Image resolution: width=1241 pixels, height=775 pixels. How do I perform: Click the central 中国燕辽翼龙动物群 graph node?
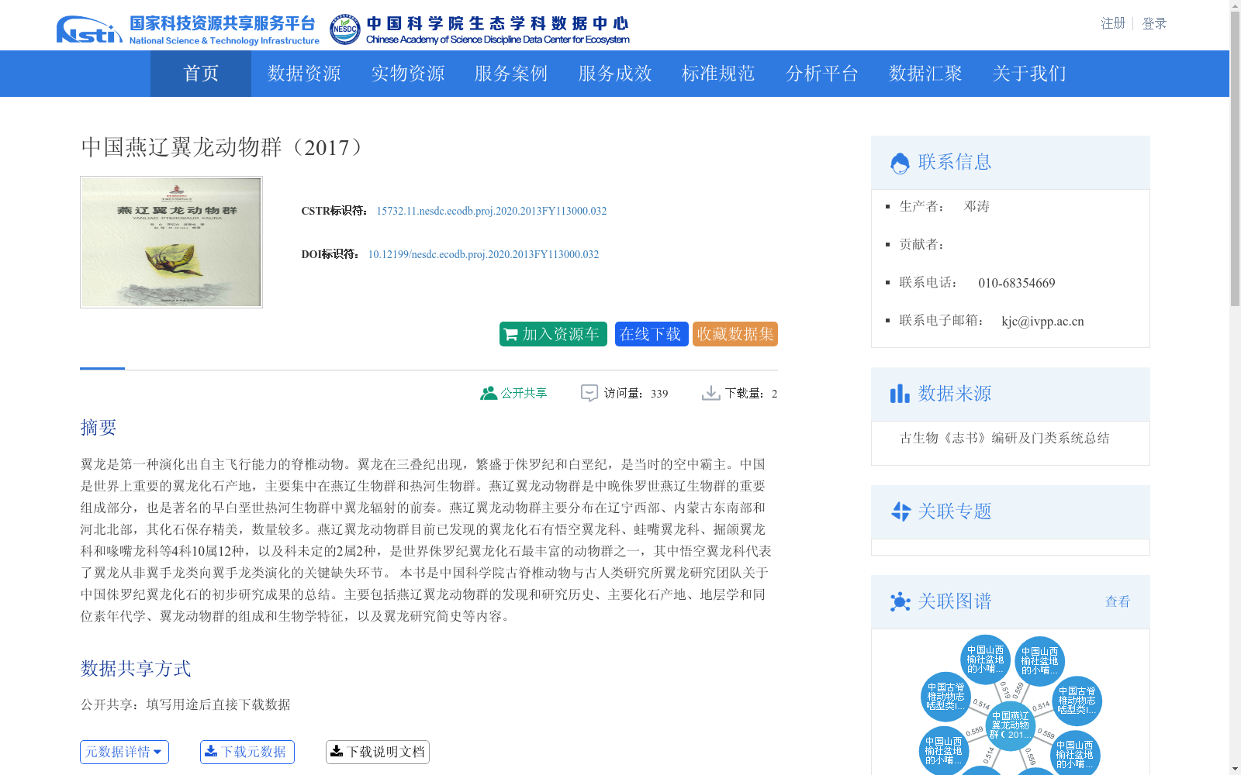coord(1011,725)
